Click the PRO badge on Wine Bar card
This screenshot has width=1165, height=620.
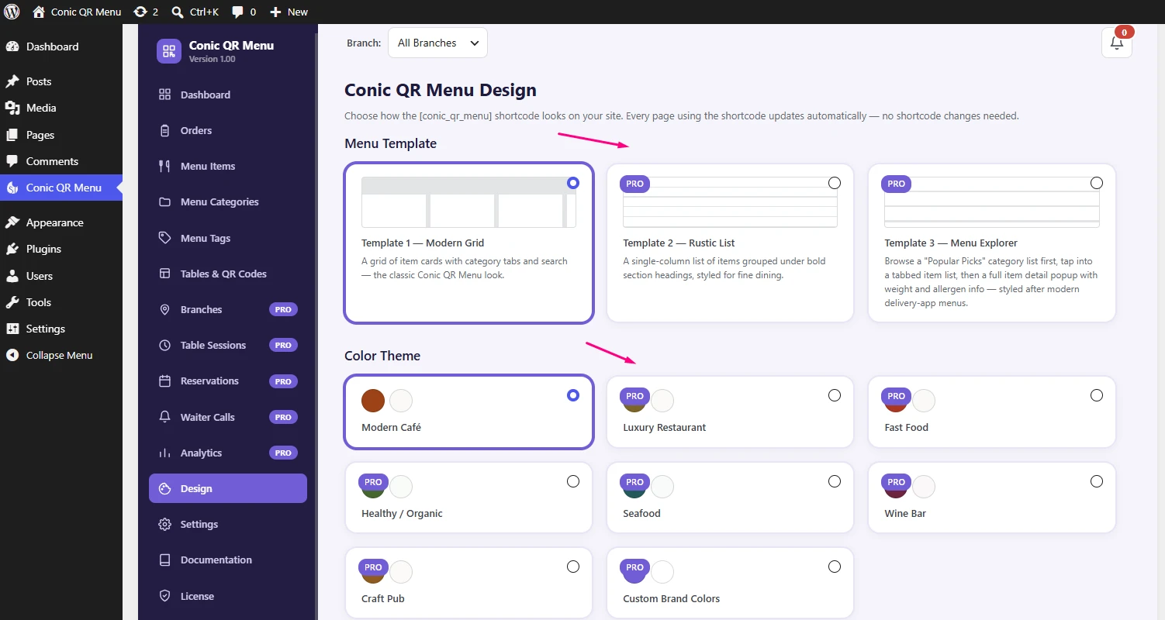897,482
